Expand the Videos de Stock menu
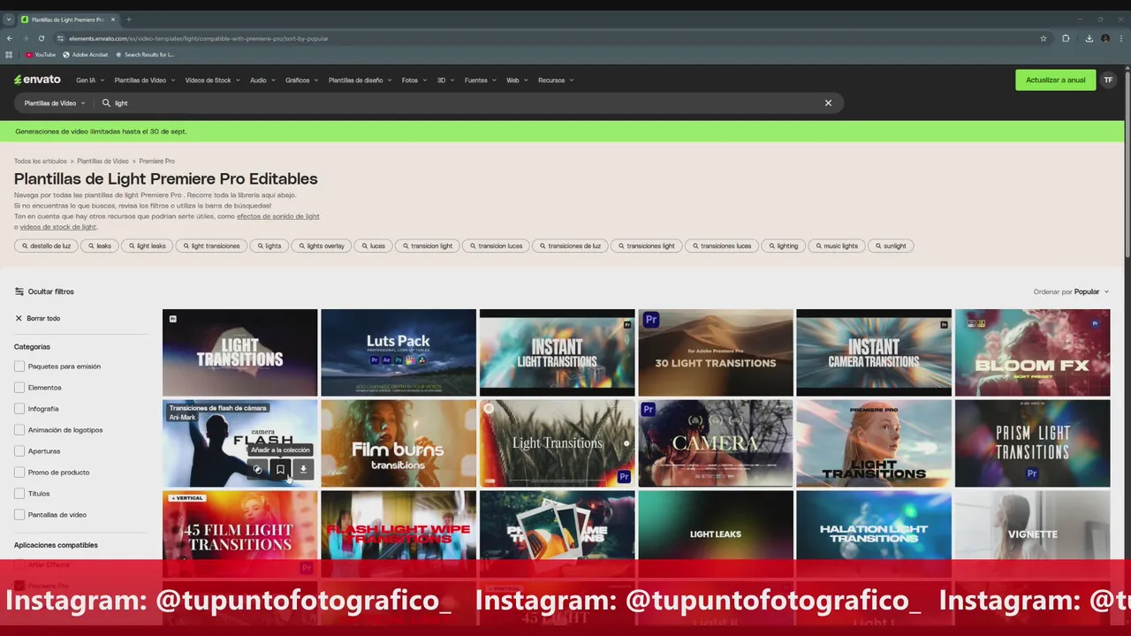1131x636 pixels. (212, 80)
